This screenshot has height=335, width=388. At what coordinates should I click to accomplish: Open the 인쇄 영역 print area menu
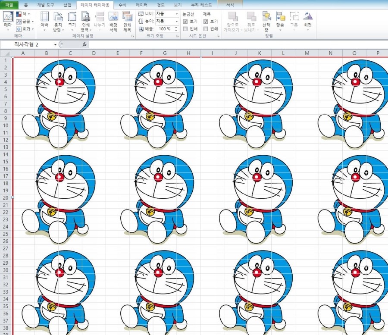pyautogui.click(x=86, y=22)
